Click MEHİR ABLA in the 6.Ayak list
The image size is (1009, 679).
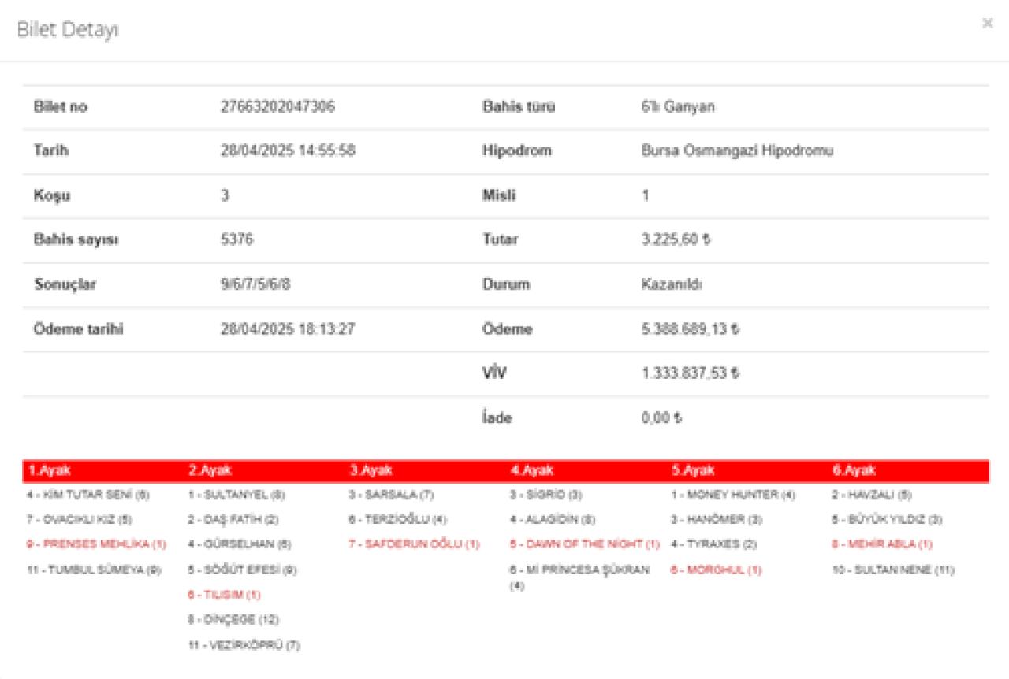coord(882,544)
